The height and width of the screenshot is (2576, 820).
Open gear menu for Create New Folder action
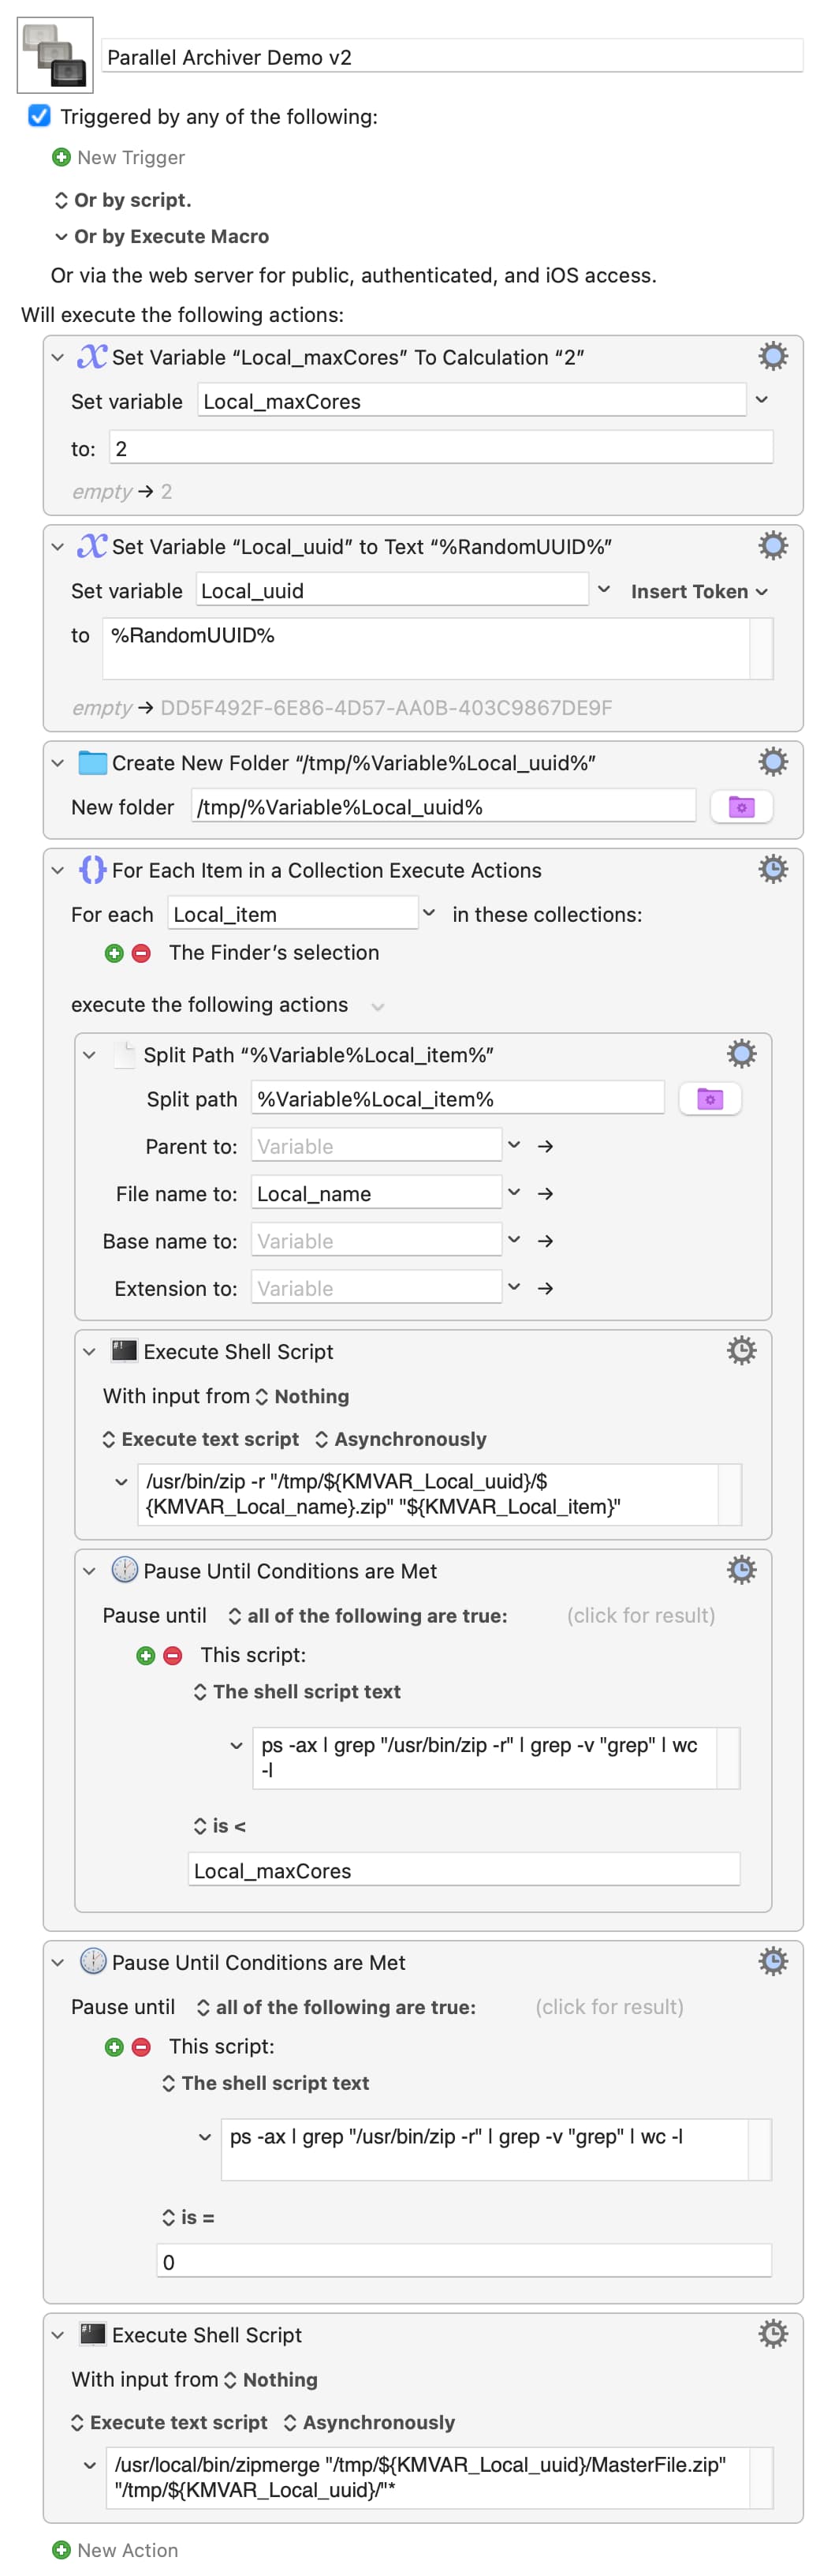tap(772, 762)
